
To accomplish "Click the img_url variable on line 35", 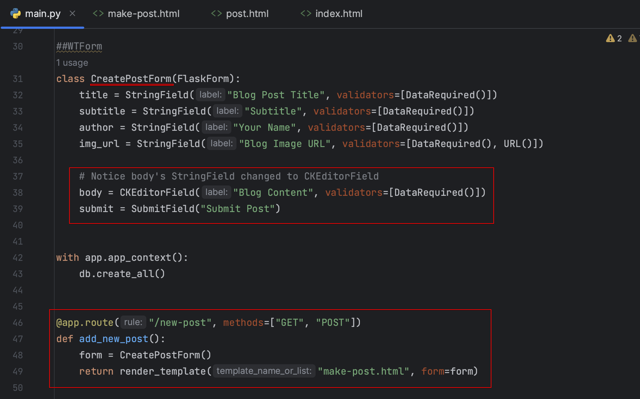I will click(99, 144).
